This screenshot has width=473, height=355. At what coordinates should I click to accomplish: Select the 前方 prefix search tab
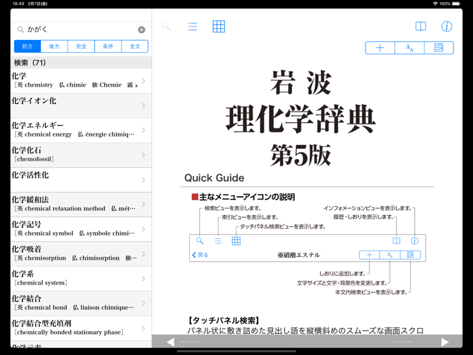click(x=28, y=47)
